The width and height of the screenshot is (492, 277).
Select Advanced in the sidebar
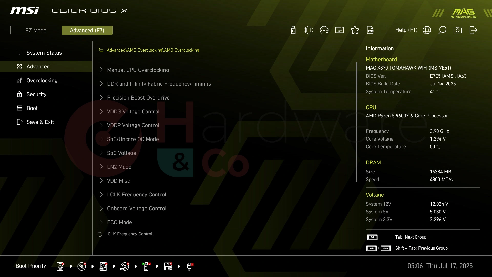click(x=46, y=67)
